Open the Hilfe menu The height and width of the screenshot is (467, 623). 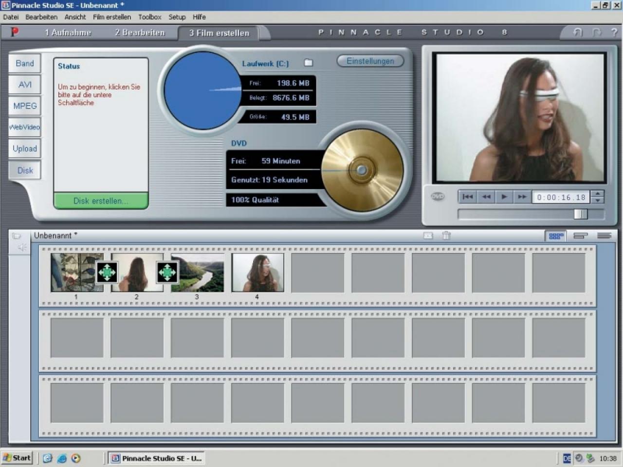click(x=199, y=17)
